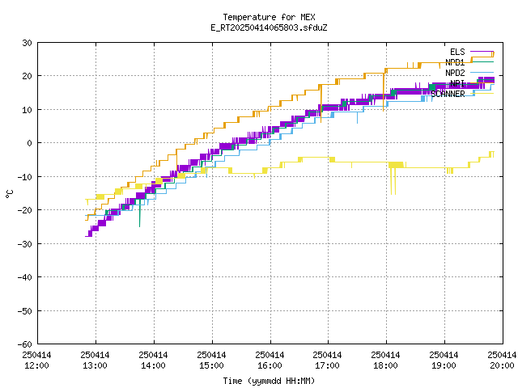Select the NPD1 legend entry
This screenshot has height=388, width=518.
tap(455, 62)
